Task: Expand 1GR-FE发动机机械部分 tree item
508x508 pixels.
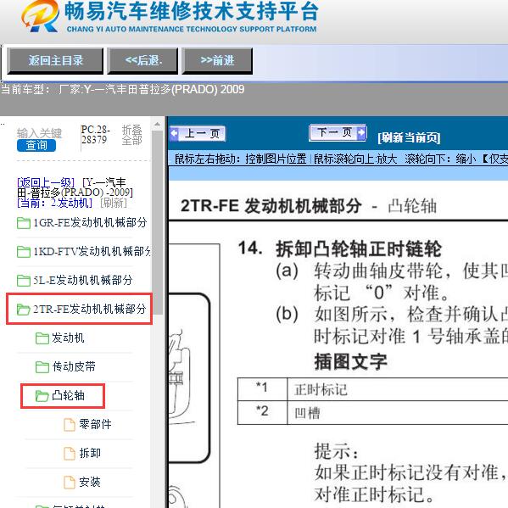Action: (90, 223)
